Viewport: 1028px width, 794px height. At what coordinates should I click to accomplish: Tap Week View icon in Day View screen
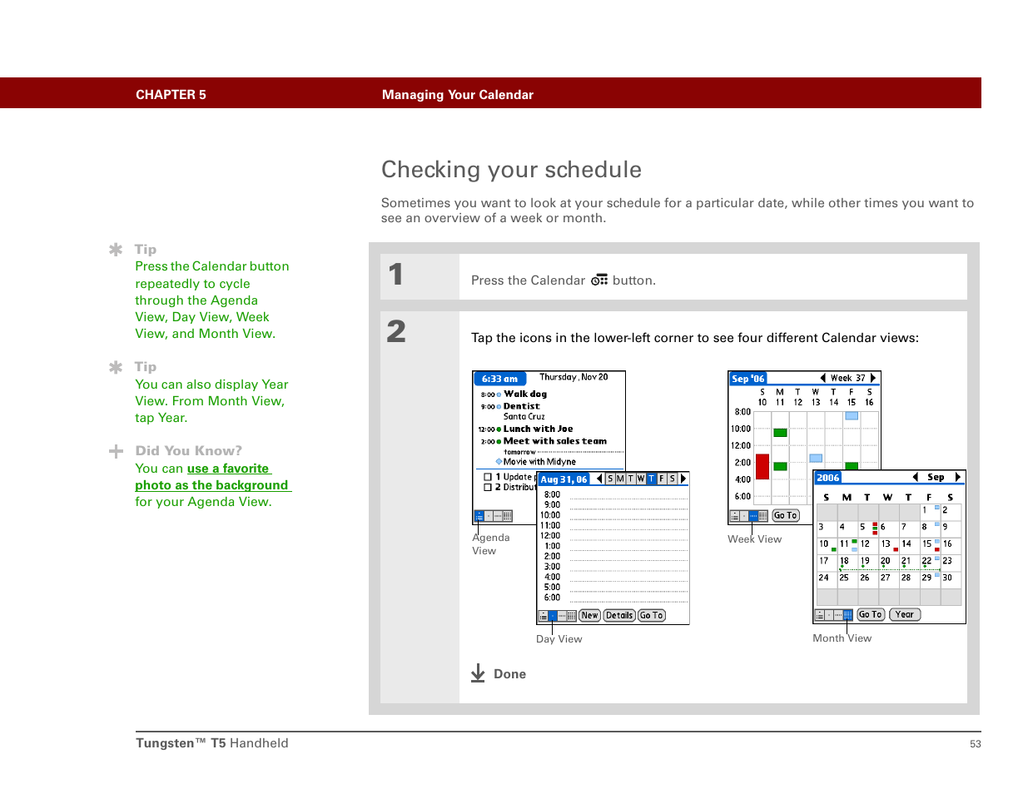point(562,616)
